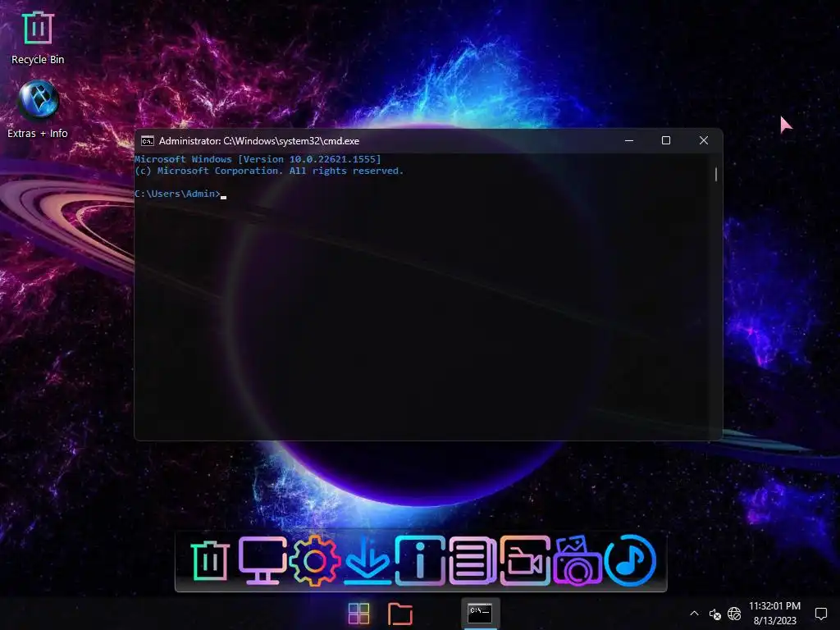
Task: Click the Microsoft Corporation copyright line
Action: 269,171
